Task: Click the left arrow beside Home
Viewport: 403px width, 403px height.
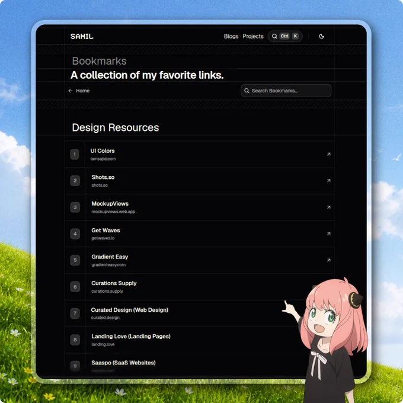Action: point(71,91)
